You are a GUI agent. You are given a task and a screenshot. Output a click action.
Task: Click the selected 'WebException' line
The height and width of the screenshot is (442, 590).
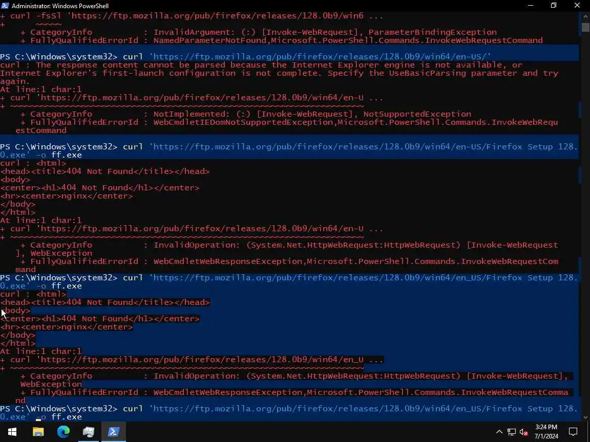click(51, 384)
